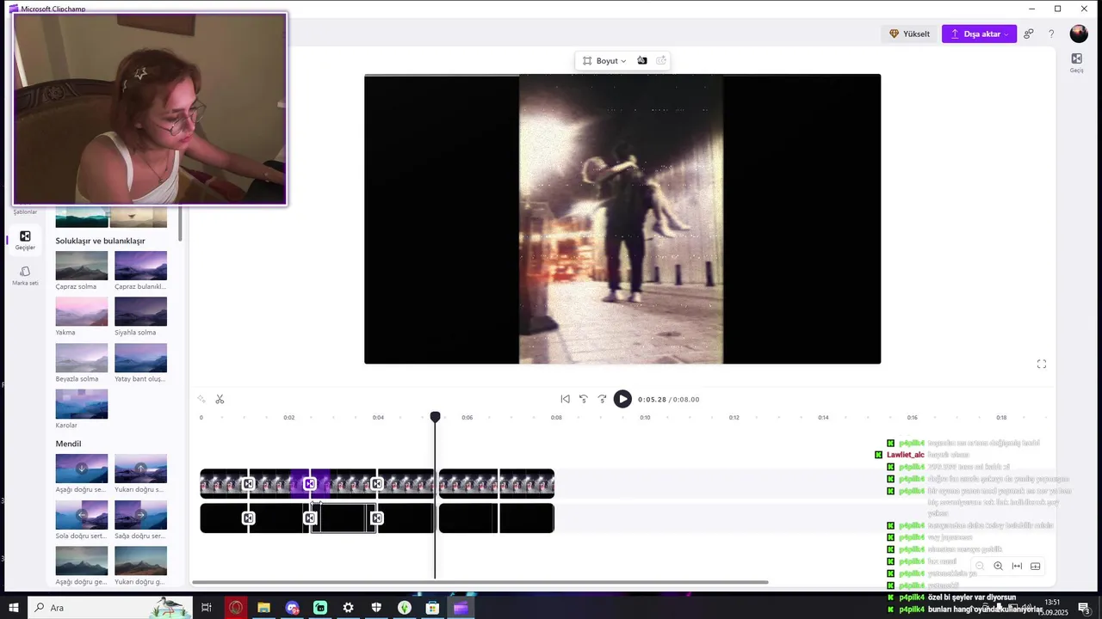This screenshot has width=1102, height=619.
Task: Open Windows Security shield in taskbar
Action: click(376, 608)
